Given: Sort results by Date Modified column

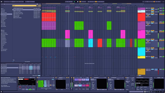Looking at the screenshot, I should click(36, 7).
